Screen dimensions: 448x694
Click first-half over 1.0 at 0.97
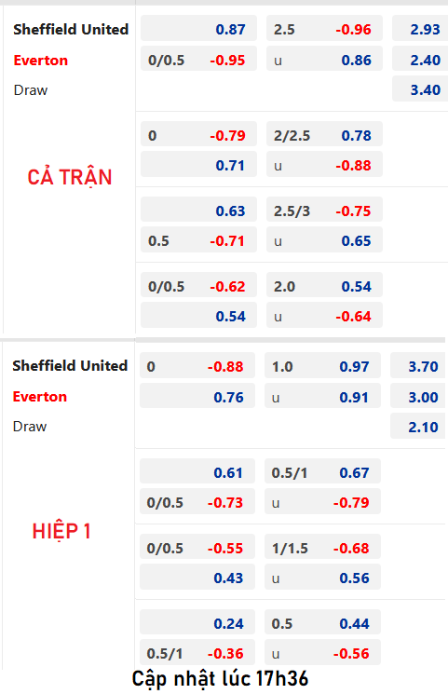(322, 366)
